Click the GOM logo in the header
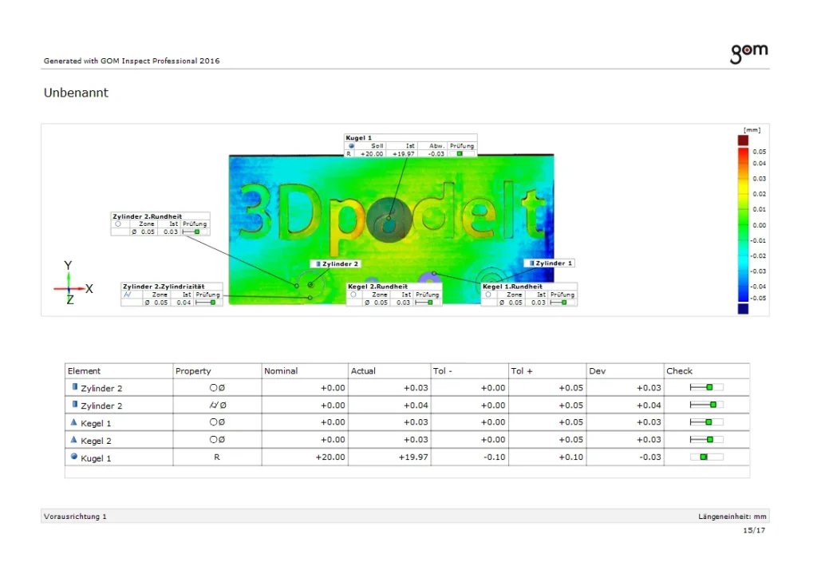The height and width of the screenshot is (578, 817). (x=748, y=53)
